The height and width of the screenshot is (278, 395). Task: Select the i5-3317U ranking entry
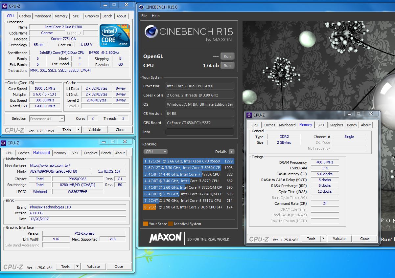click(x=189, y=201)
